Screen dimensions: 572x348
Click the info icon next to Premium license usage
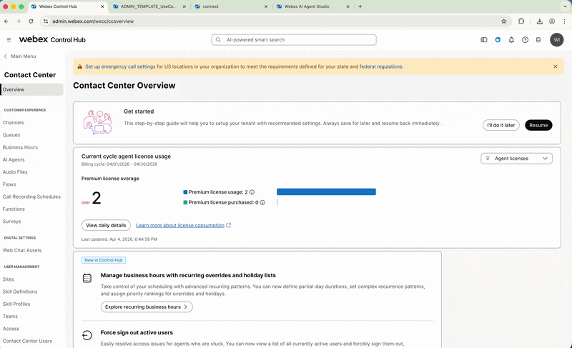point(252,192)
